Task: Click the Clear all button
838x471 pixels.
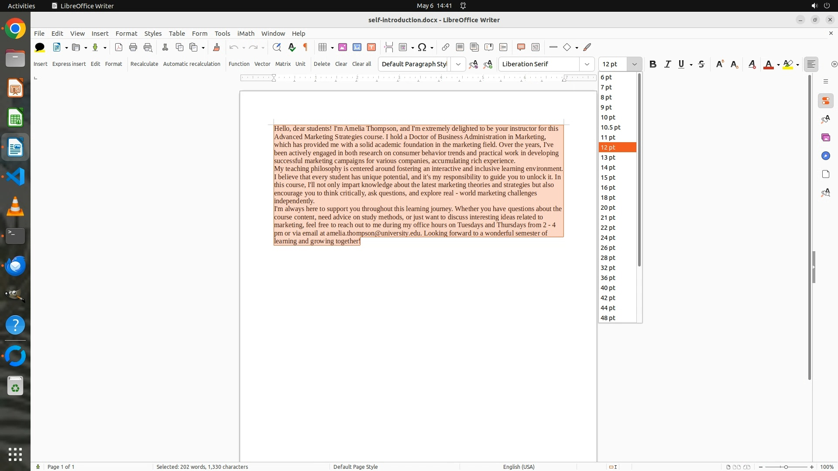Action: [x=361, y=64]
